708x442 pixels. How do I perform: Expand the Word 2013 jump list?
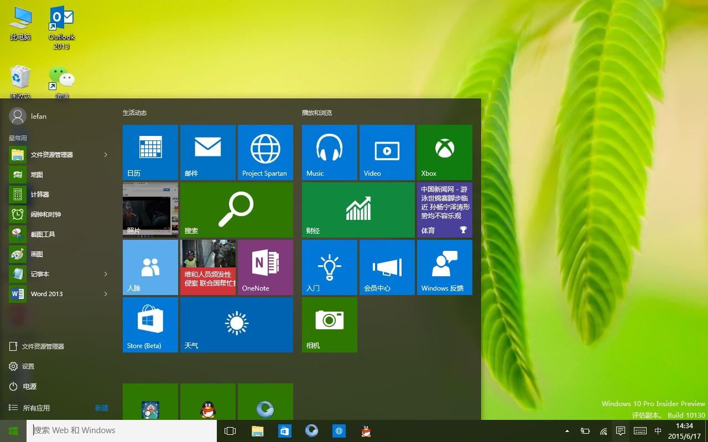[105, 294]
